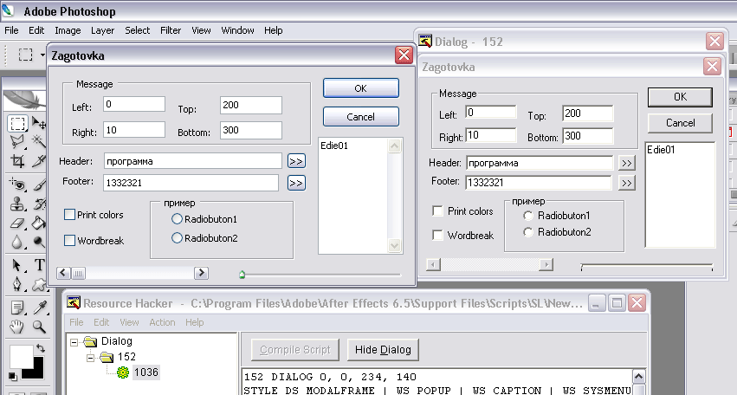Open Photoshop Image menu
Image resolution: width=737 pixels, height=395 pixels.
click(68, 30)
